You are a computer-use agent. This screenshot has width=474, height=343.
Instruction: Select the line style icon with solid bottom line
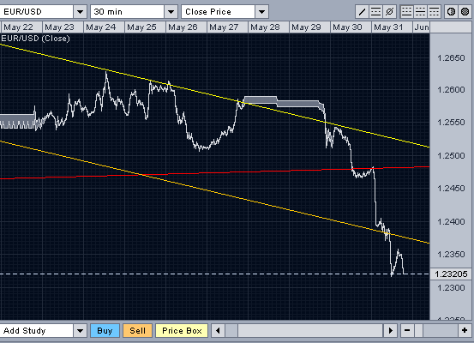click(406, 12)
